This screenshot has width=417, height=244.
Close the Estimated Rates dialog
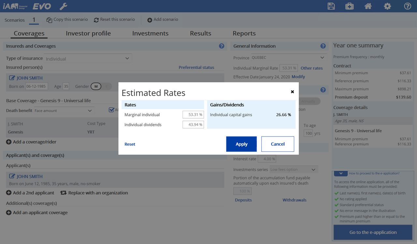292,92
